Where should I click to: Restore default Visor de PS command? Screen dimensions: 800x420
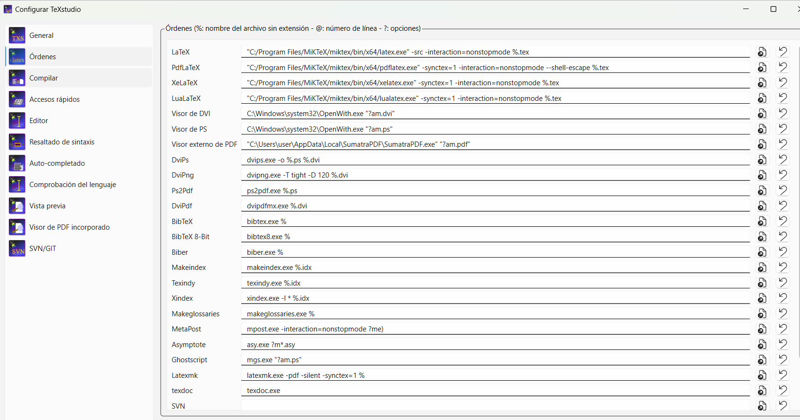(783, 129)
